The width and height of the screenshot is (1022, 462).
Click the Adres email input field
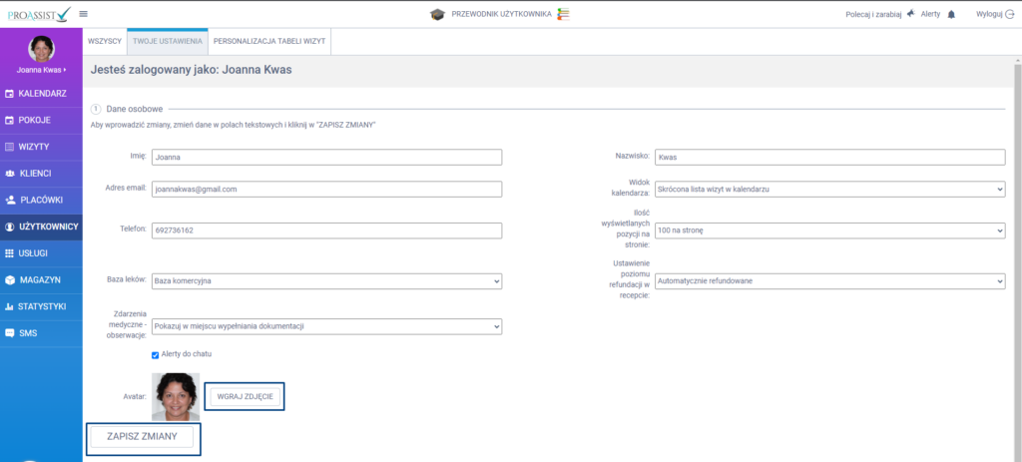pyautogui.click(x=325, y=190)
